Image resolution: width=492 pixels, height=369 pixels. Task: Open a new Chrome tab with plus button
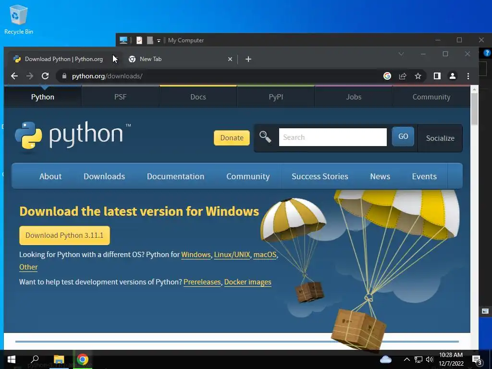(248, 59)
